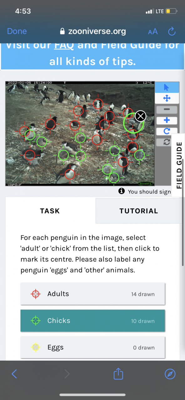This screenshot has height=400, width=185.
Task: Zoom out with minus button
Action: 167,109
